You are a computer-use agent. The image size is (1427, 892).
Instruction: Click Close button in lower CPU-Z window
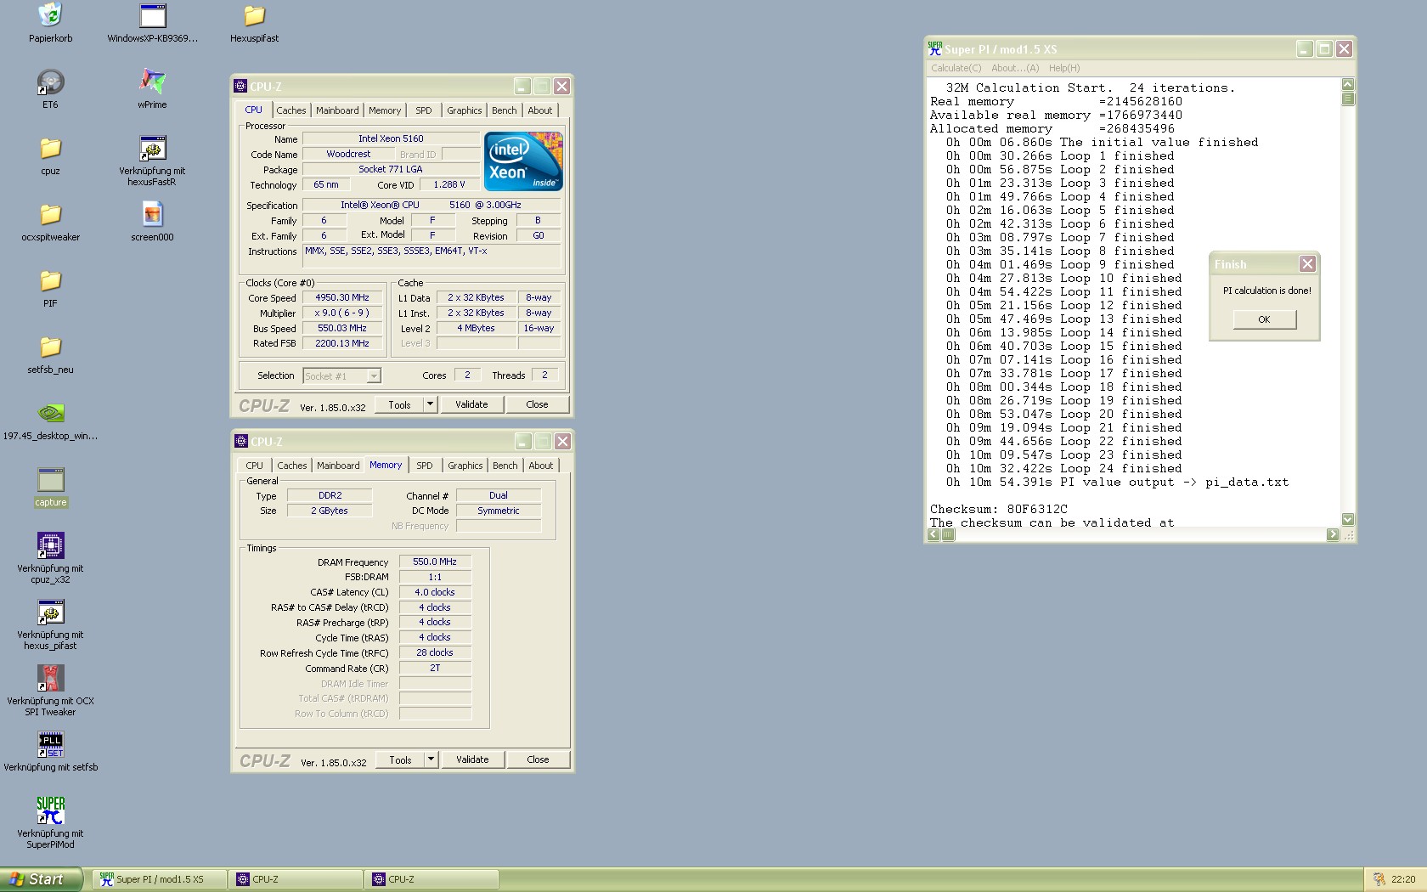point(538,759)
